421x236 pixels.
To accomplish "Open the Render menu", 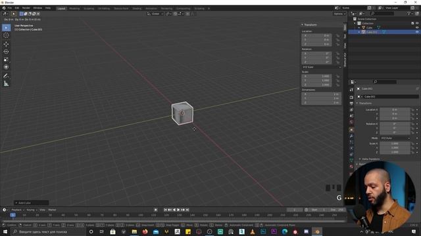I will [x=26, y=8].
